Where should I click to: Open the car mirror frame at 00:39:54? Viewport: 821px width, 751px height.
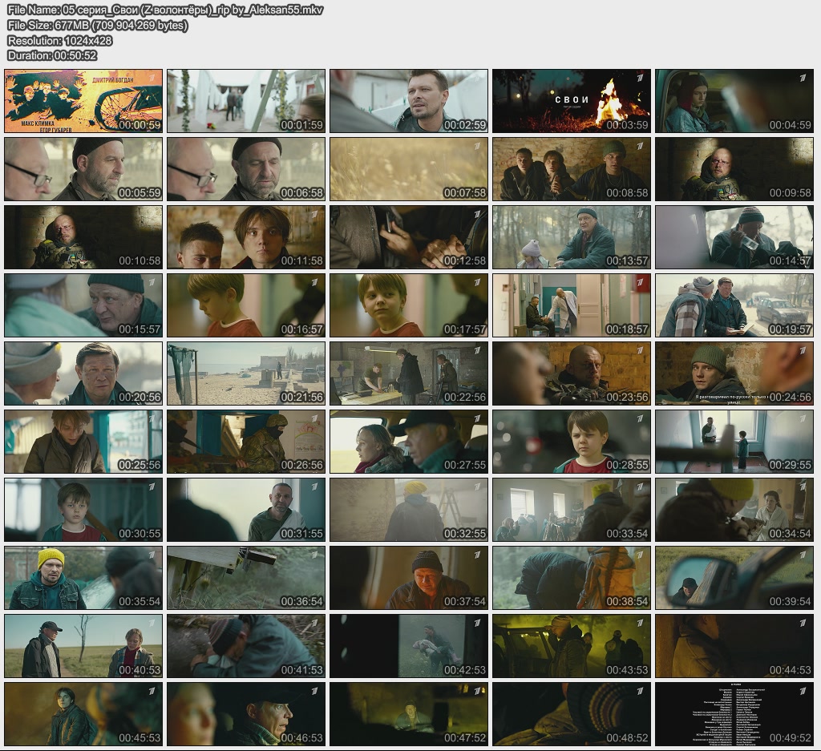point(734,578)
